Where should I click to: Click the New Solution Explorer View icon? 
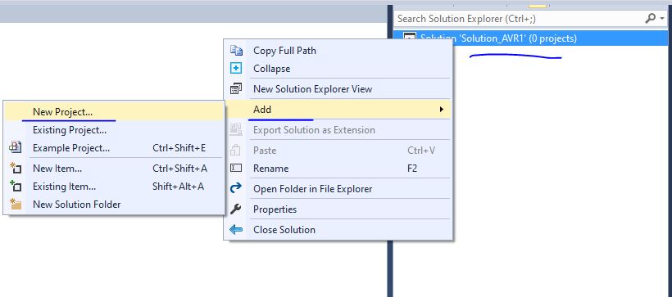click(236, 89)
